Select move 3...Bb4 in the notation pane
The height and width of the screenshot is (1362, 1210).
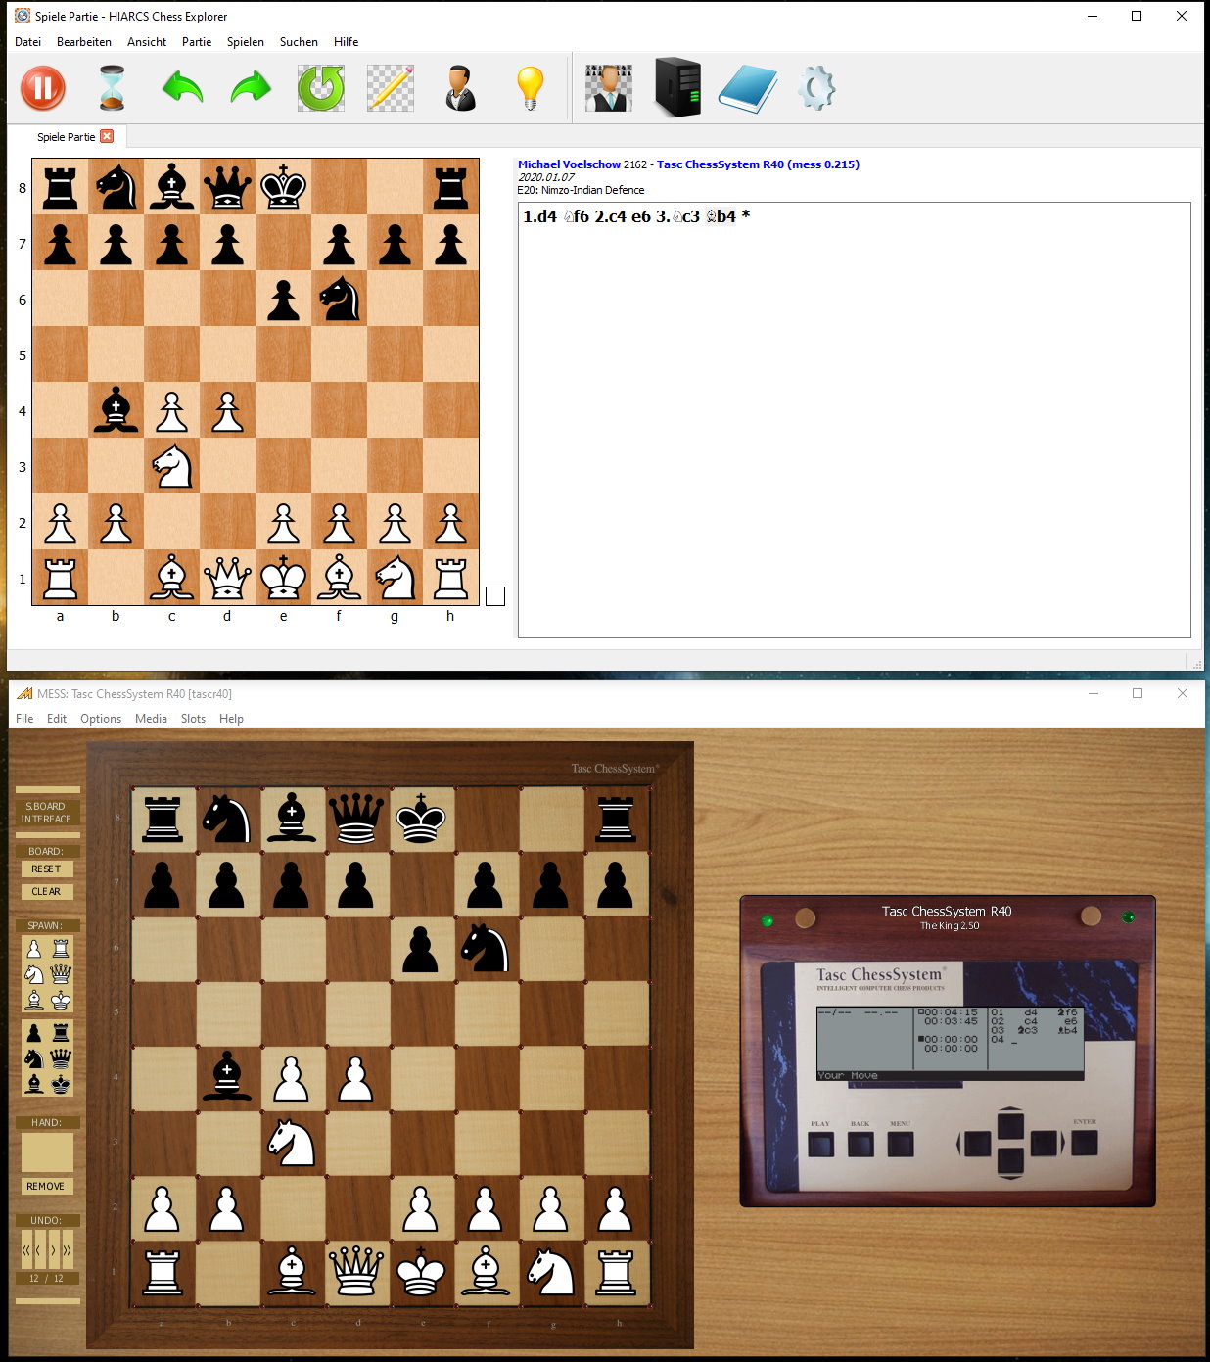720,216
